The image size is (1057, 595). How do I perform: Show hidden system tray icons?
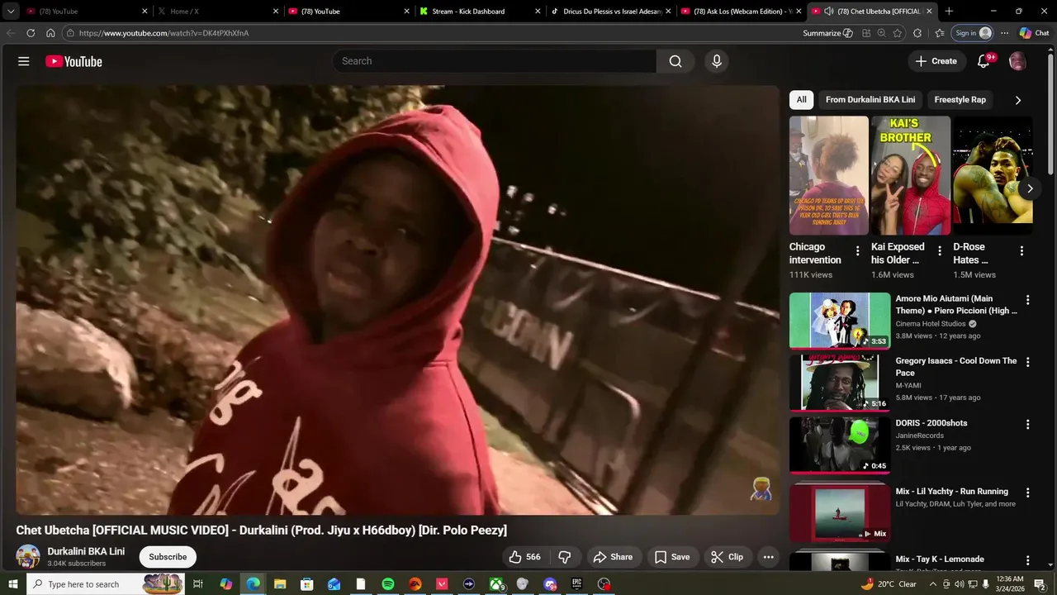(933, 584)
